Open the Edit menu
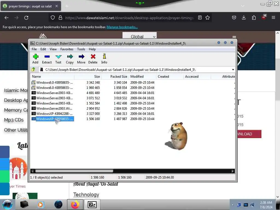The height and width of the screenshot is (210, 280). pyautogui.click(x=43, y=49)
